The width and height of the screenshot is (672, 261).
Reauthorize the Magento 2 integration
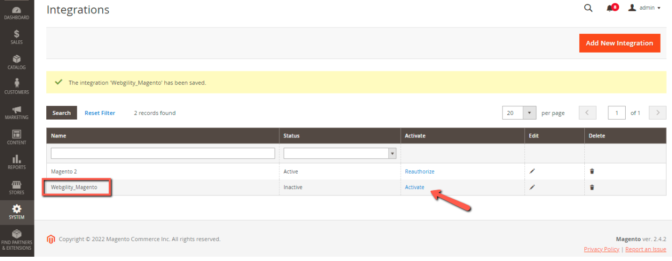tap(419, 171)
